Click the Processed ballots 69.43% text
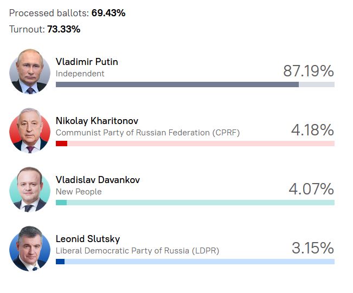 [67, 13]
